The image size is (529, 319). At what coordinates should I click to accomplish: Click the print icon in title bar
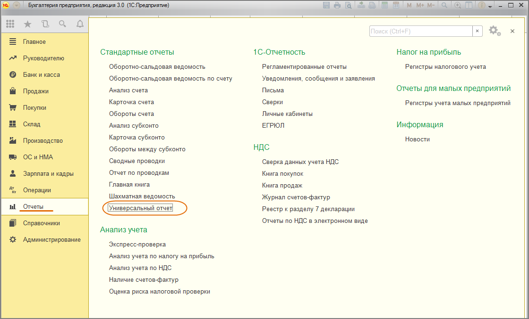(337, 6)
